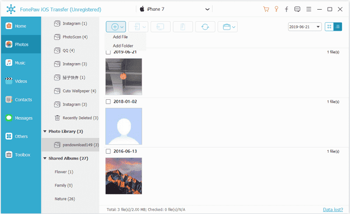Screen dimensions: 350x214
Task: Click the FonePaw snowflake logo
Action: (11, 9)
